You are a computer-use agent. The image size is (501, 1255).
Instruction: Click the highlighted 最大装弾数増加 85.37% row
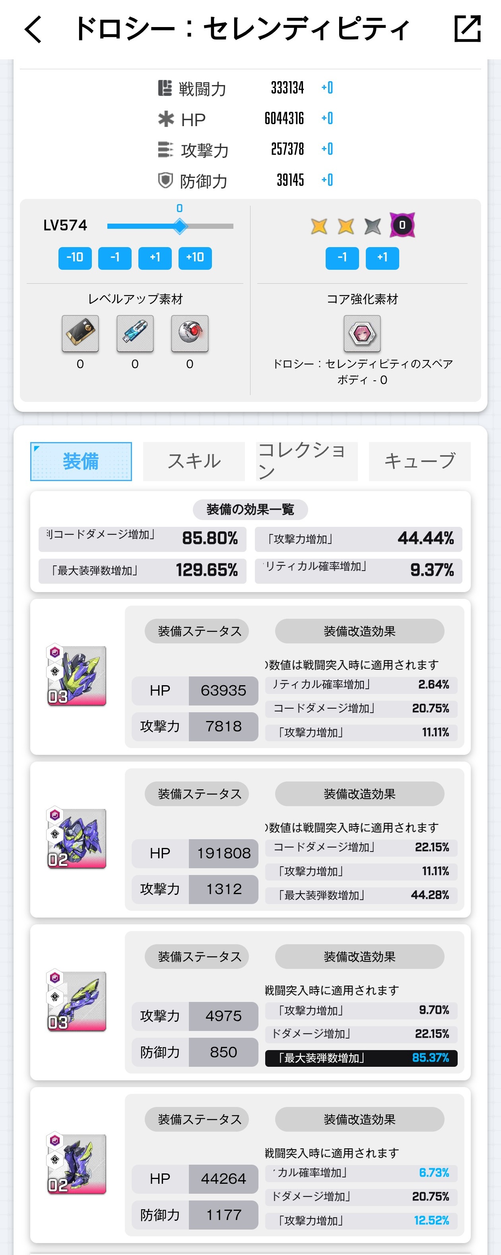(361, 1058)
